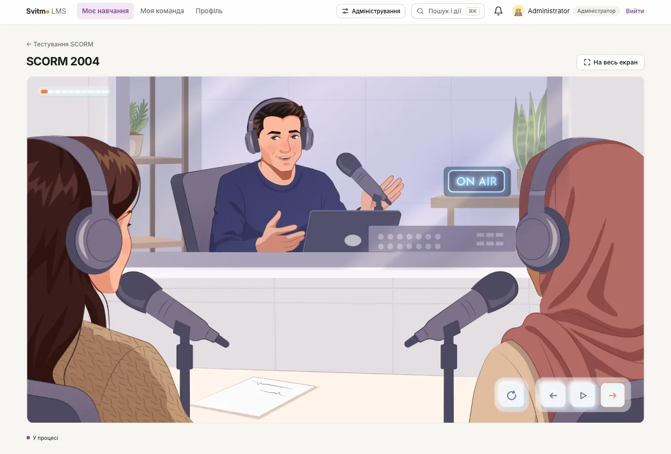The width and height of the screenshot is (671, 454).
Task: Open the Адміністрування settings button
Action: point(371,11)
